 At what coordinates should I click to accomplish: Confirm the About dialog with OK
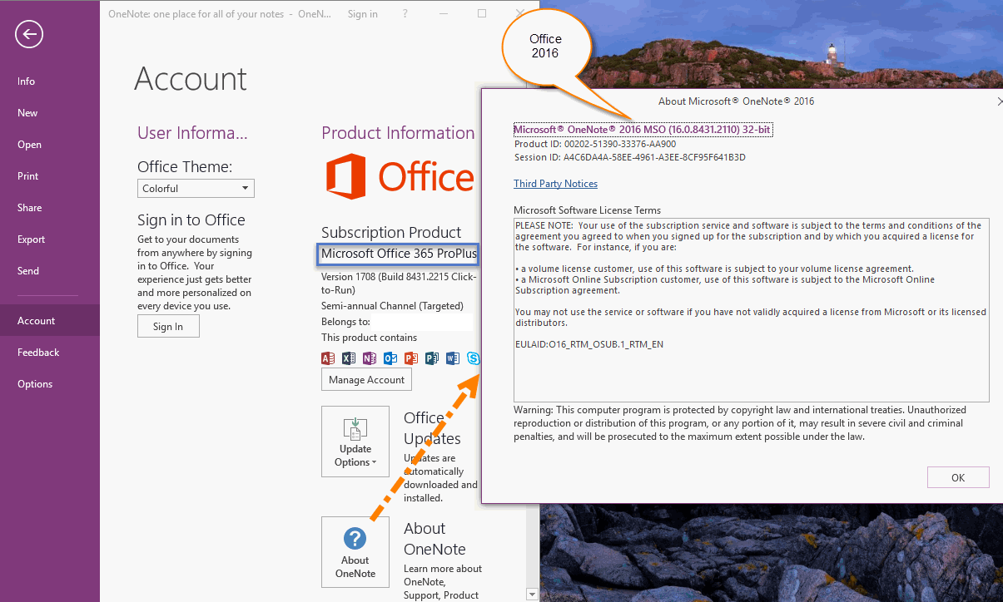point(958,477)
